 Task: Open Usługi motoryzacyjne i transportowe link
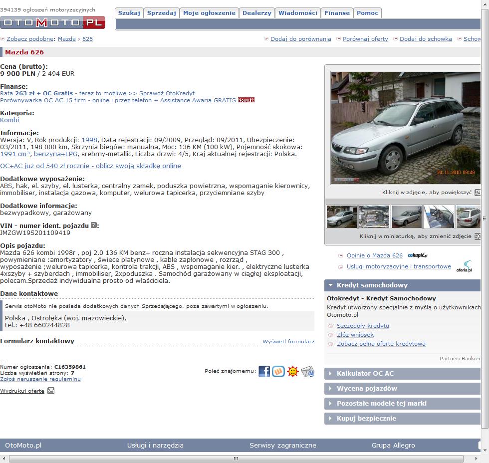tap(399, 266)
